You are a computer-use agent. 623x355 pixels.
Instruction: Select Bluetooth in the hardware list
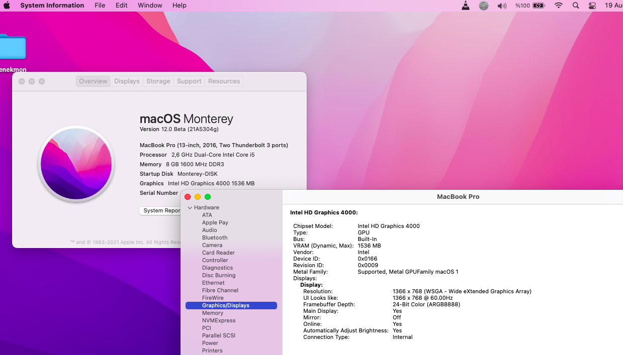[215, 238]
